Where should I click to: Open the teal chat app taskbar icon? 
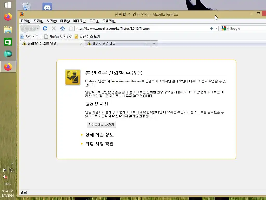click(x=8, y=54)
